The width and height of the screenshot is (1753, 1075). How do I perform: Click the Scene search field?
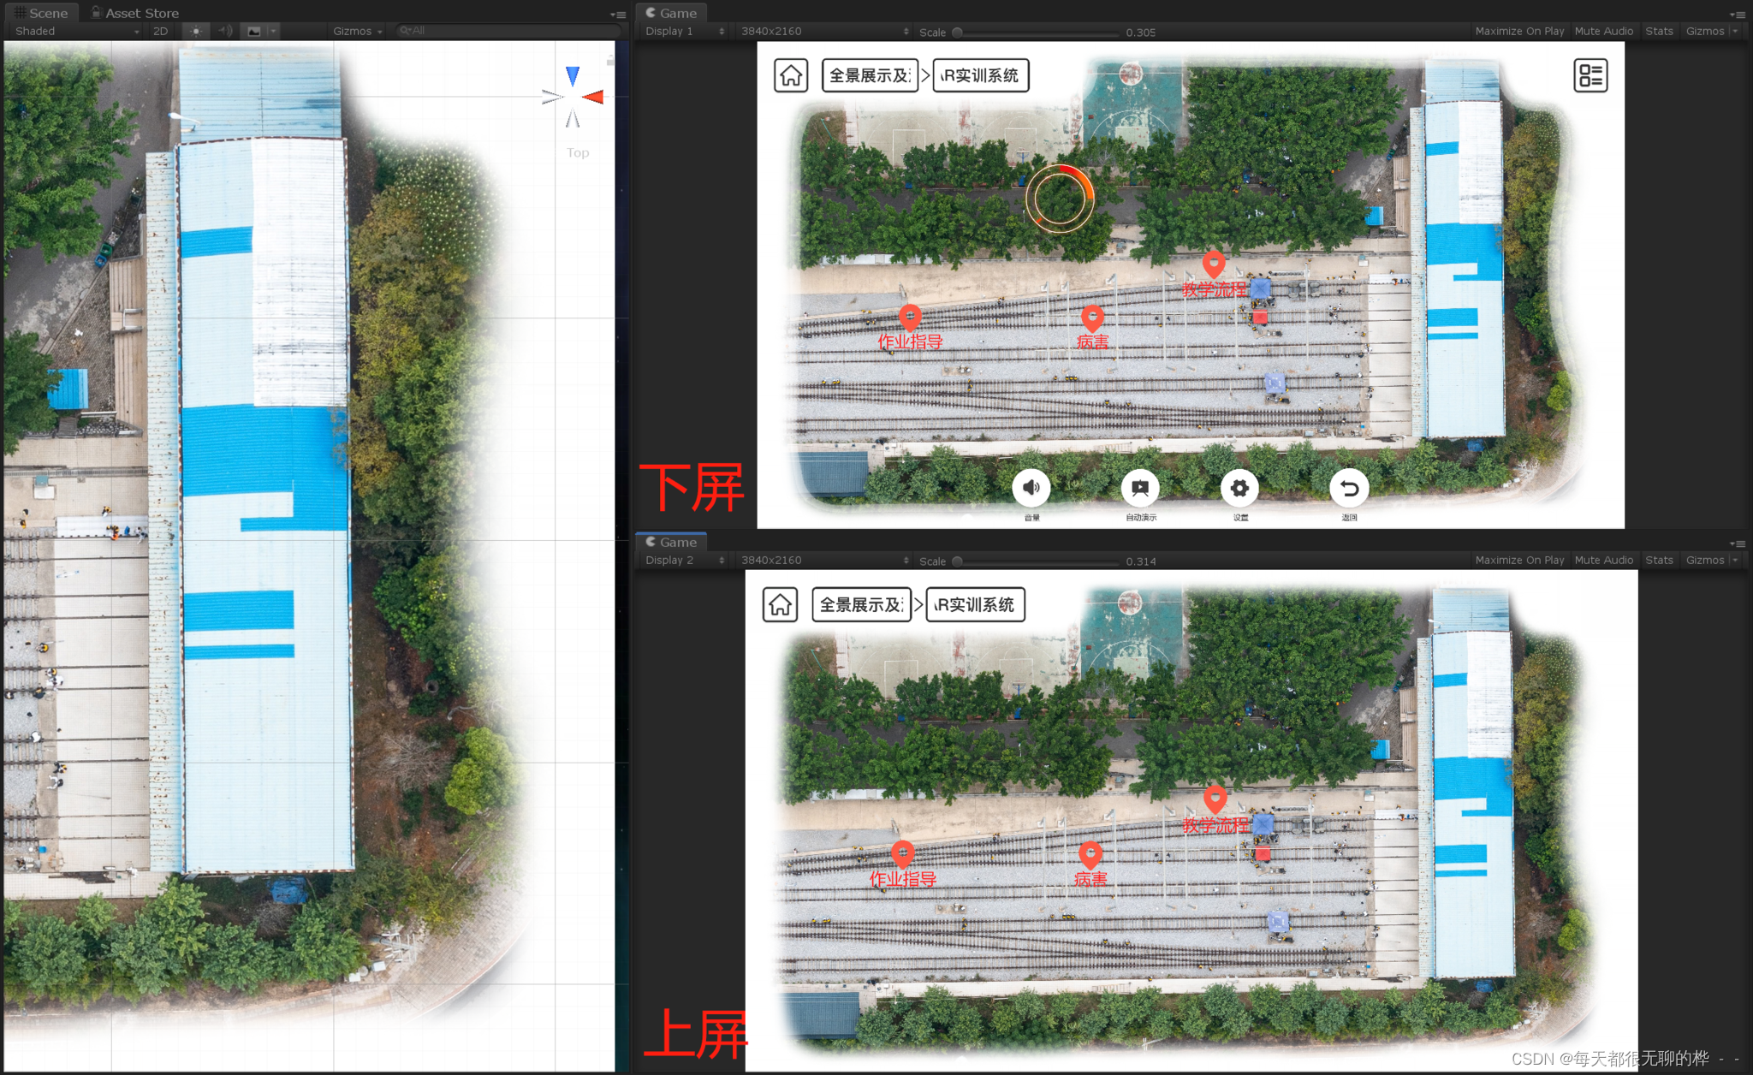tap(509, 31)
